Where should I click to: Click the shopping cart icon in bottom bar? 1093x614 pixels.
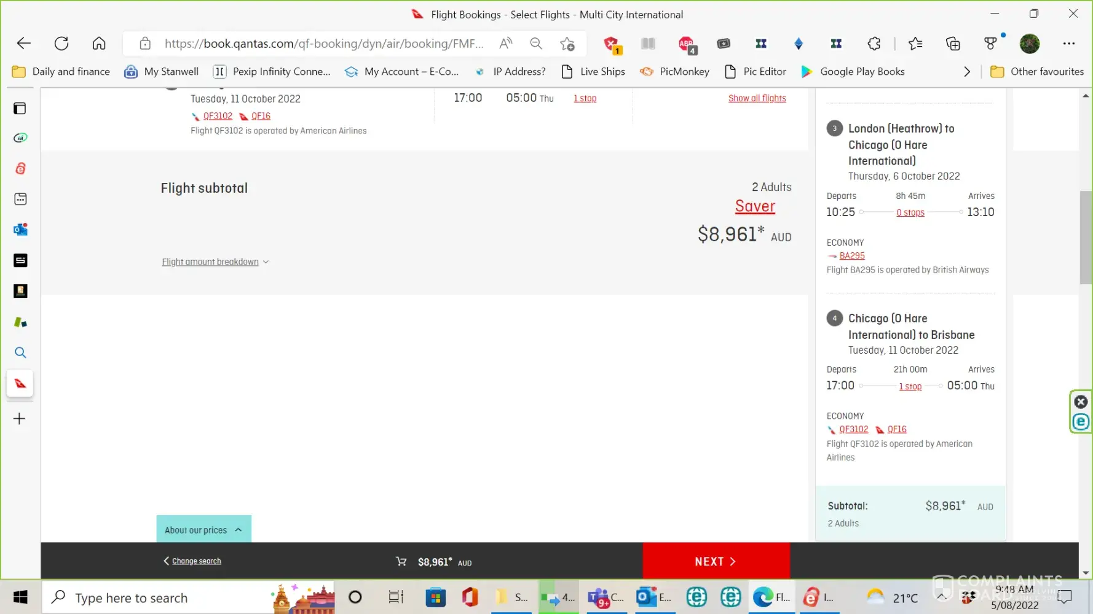(x=401, y=561)
